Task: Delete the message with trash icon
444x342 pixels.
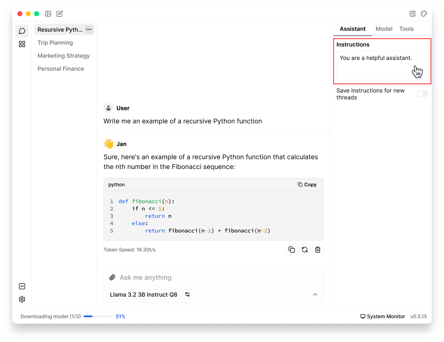Action: [x=318, y=250]
